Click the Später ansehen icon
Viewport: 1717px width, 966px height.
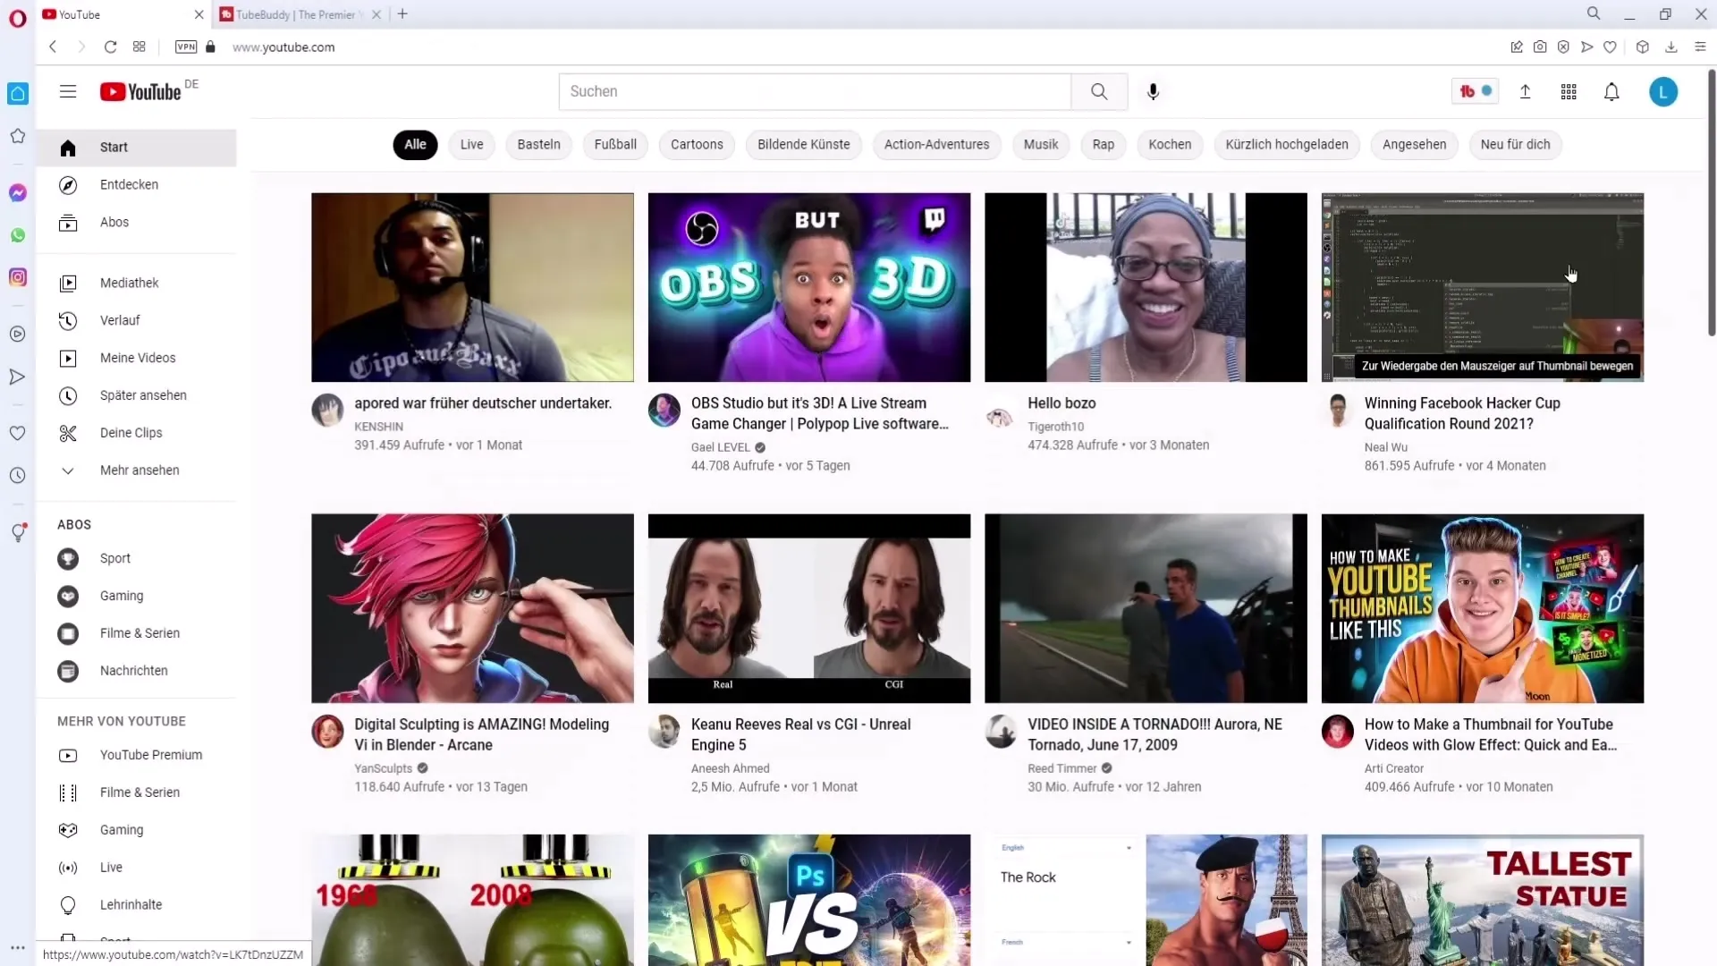pos(67,395)
